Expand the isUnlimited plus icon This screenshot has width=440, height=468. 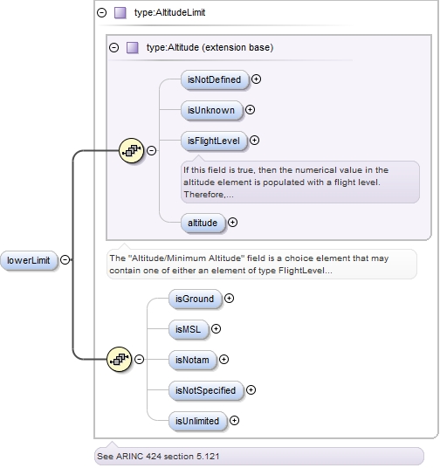(x=234, y=421)
